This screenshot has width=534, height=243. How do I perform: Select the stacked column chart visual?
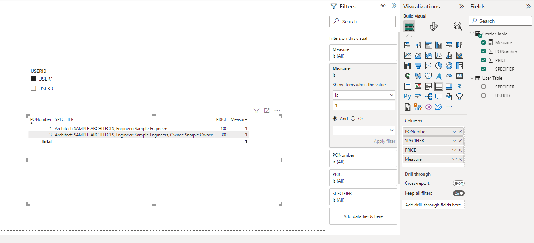pos(418,45)
